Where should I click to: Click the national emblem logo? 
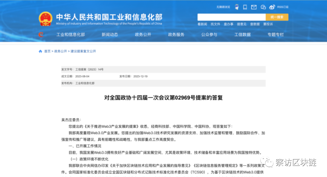[45, 19]
